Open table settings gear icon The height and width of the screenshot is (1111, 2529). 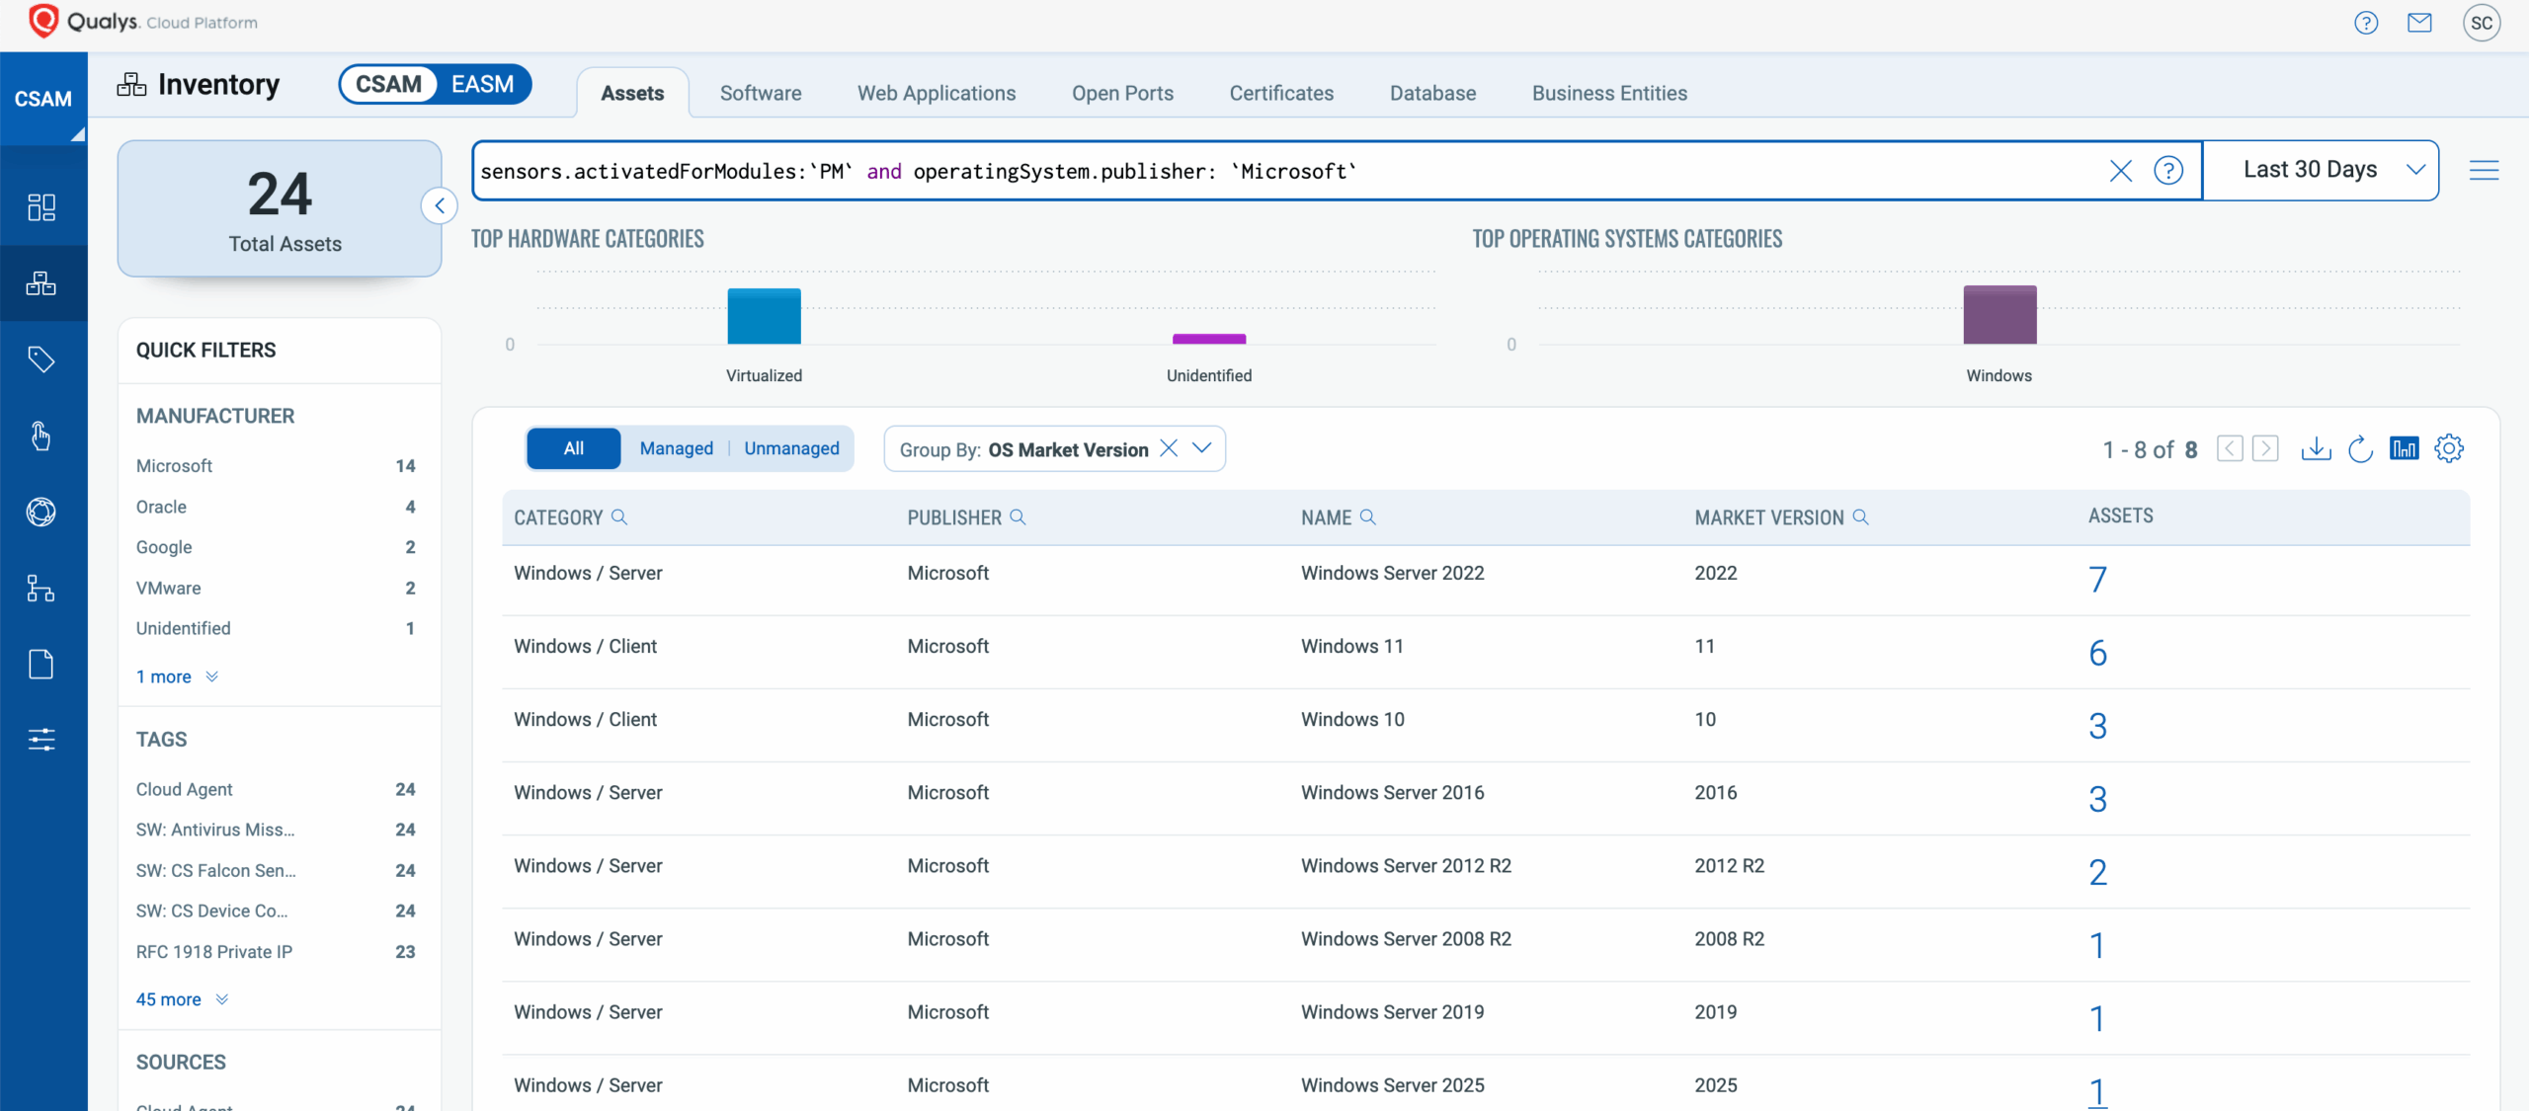click(x=2448, y=449)
